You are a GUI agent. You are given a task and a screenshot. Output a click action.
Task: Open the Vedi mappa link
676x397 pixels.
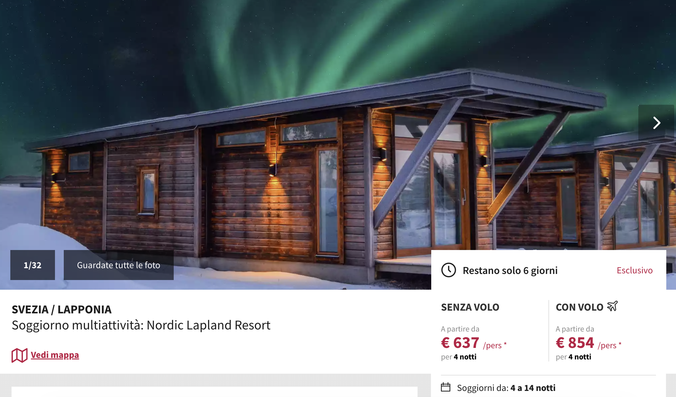pyautogui.click(x=55, y=355)
